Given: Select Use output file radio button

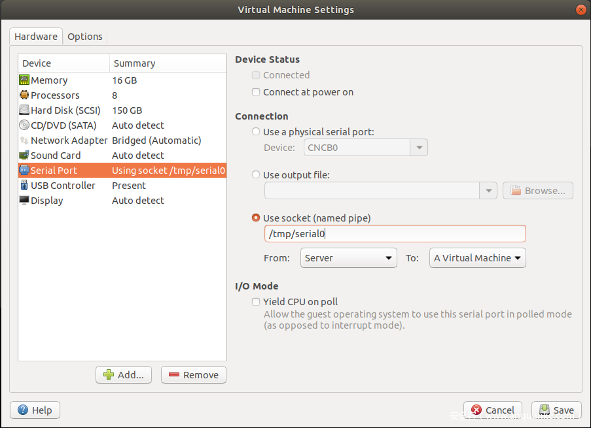Looking at the screenshot, I should pyautogui.click(x=256, y=174).
